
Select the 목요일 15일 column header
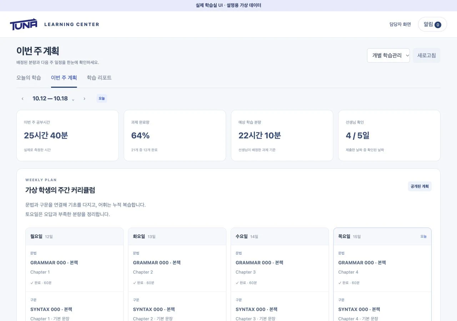[x=382, y=236]
